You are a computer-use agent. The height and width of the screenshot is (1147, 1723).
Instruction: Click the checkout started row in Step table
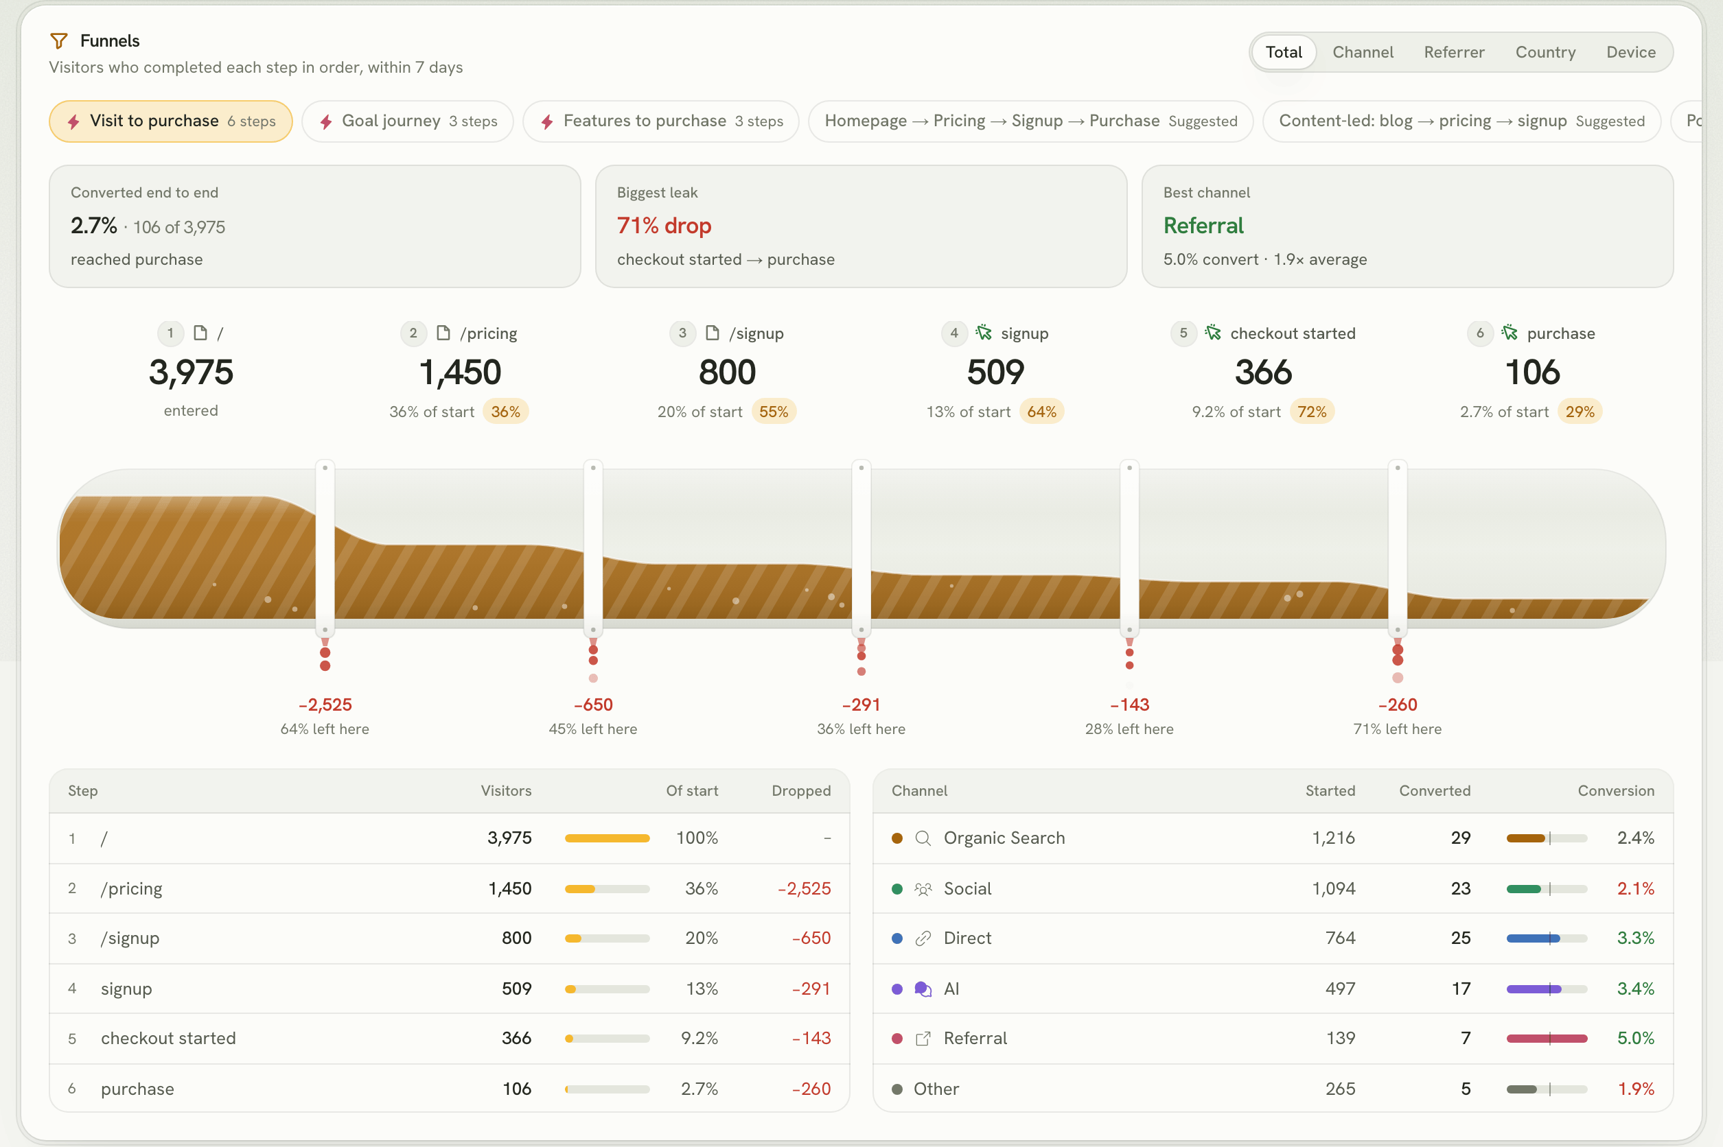[x=450, y=1039]
